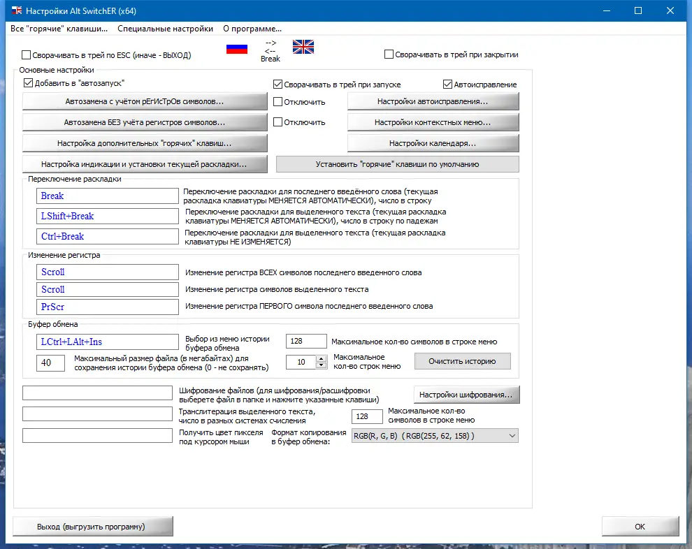
Task: Click Очистить историю button
Action: pyautogui.click(x=463, y=361)
